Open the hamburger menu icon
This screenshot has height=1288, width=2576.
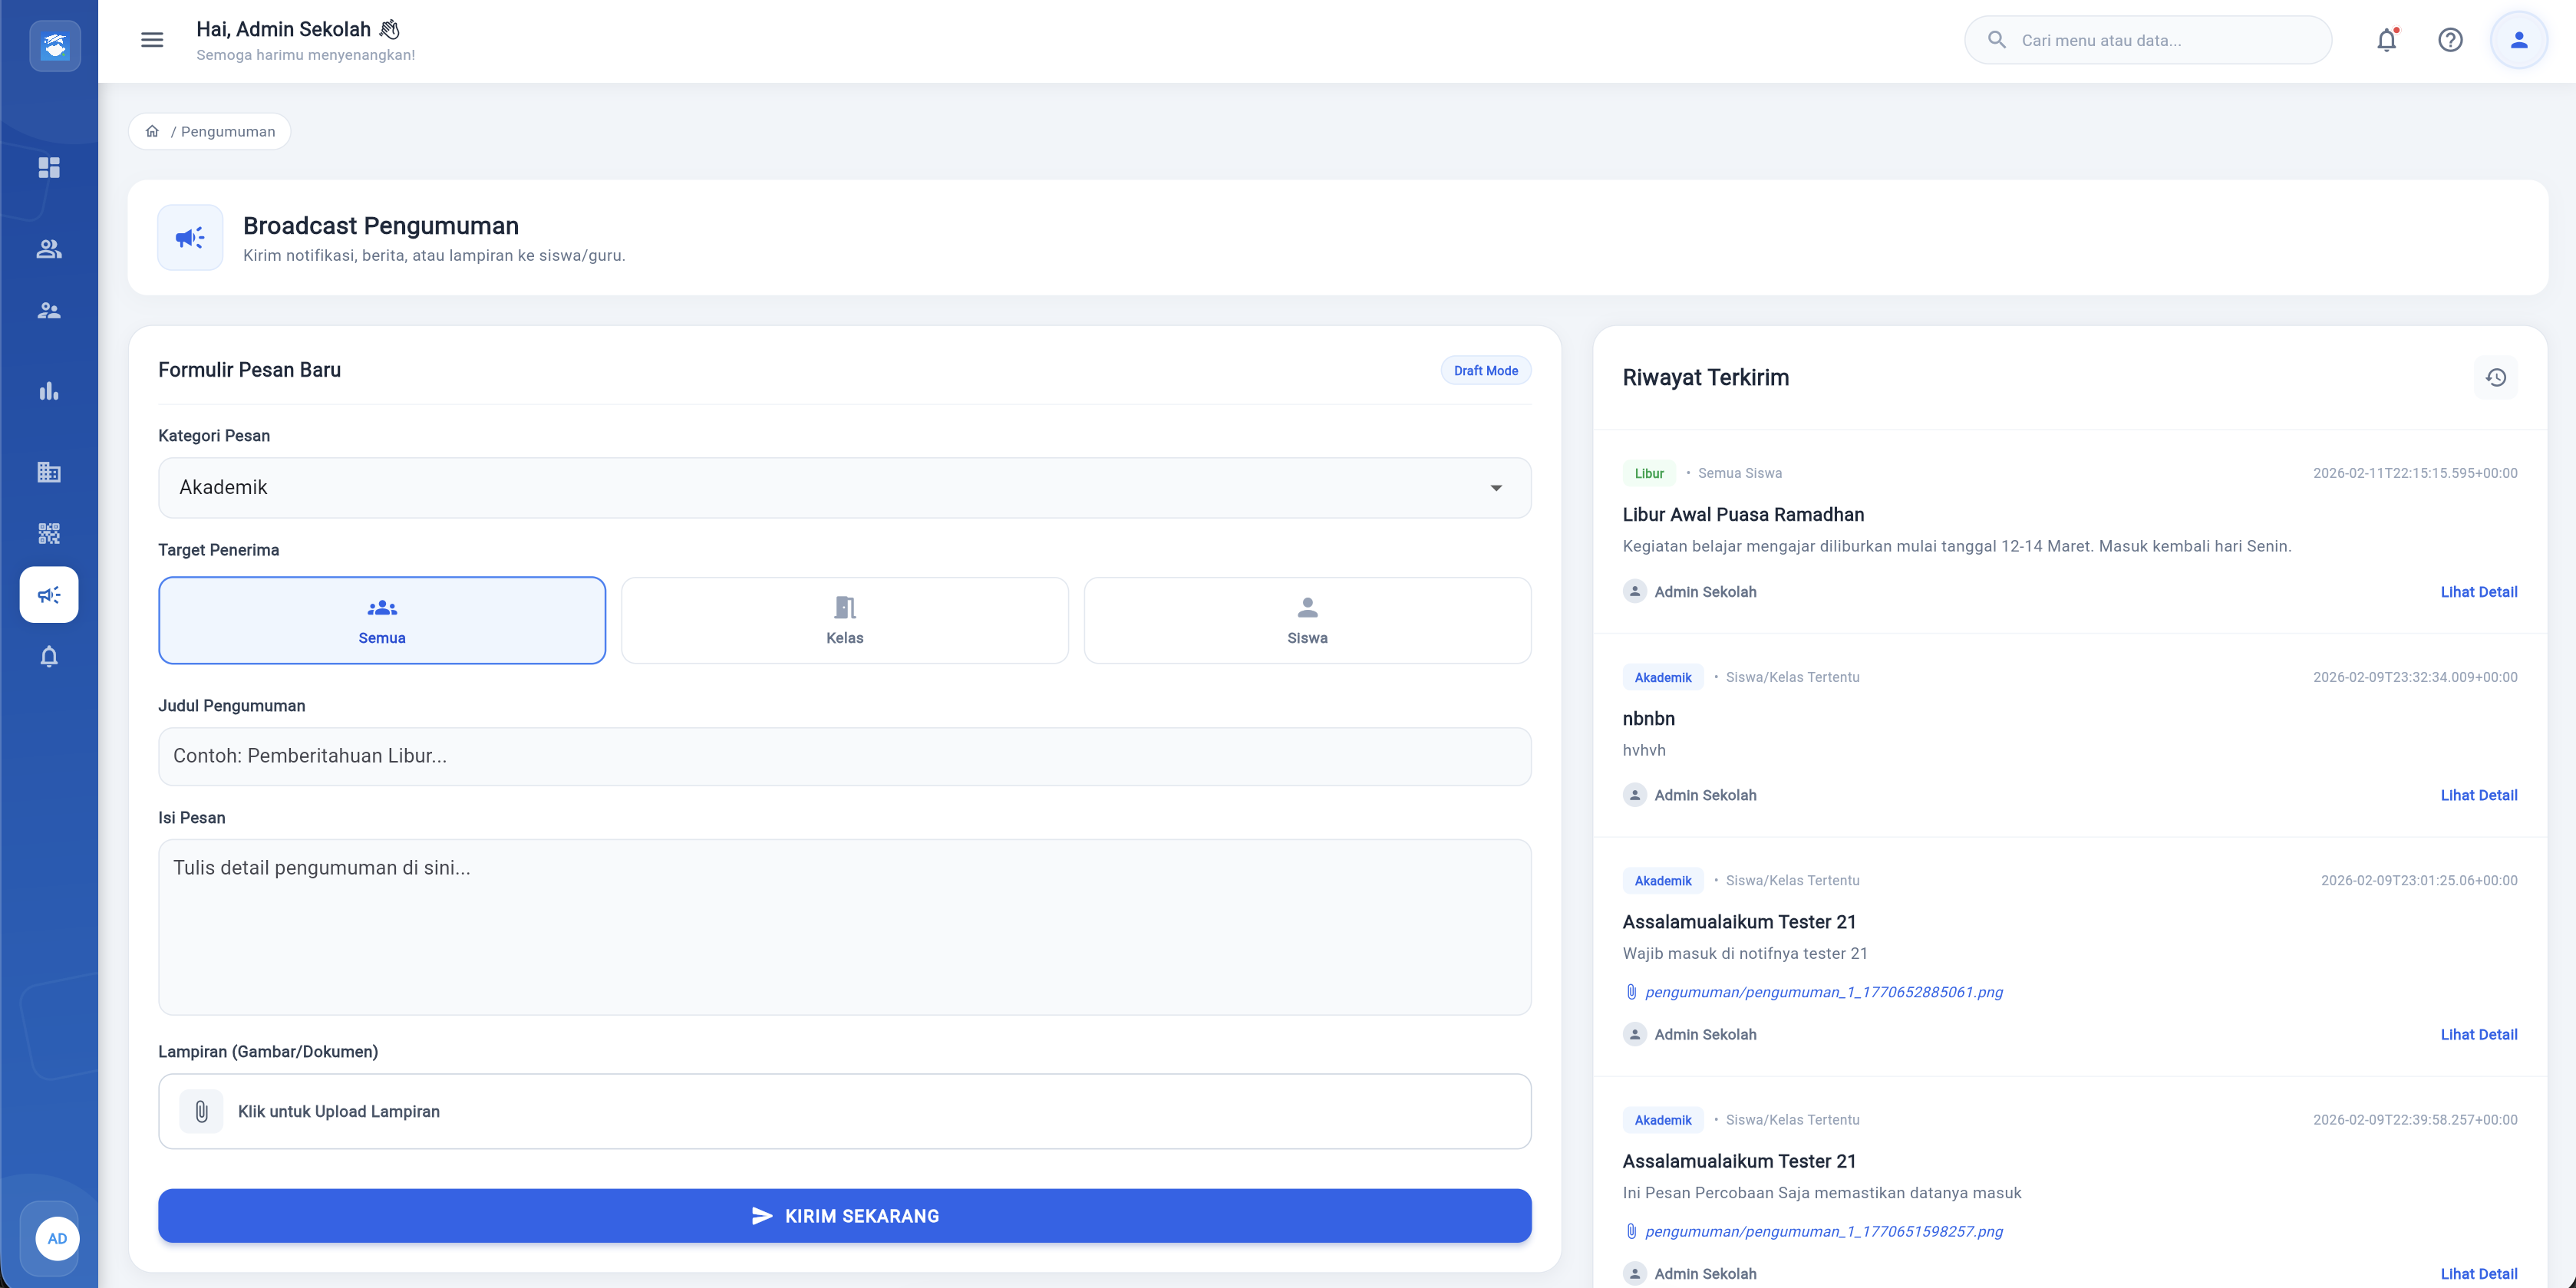152,40
